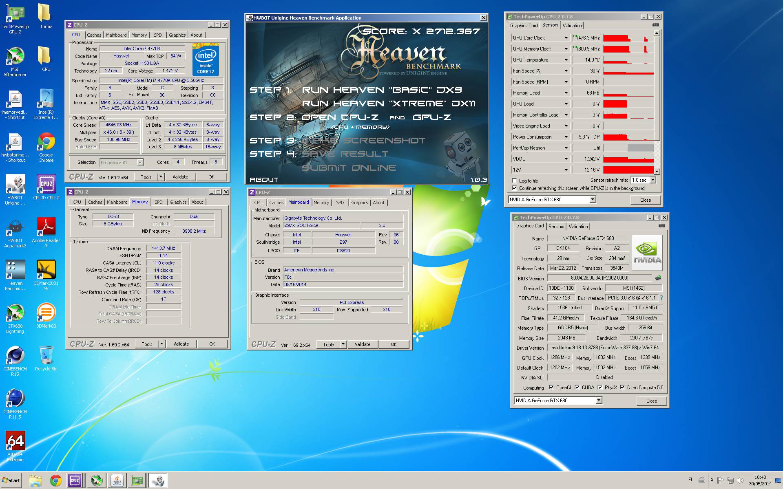Open Tools dropdown arrow in Mainboard window

pos(343,344)
